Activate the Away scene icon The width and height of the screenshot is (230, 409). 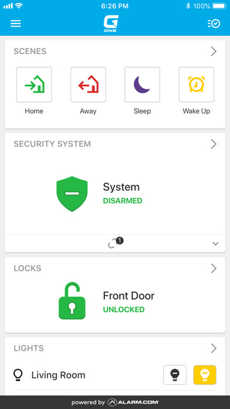[x=88, y=85]
